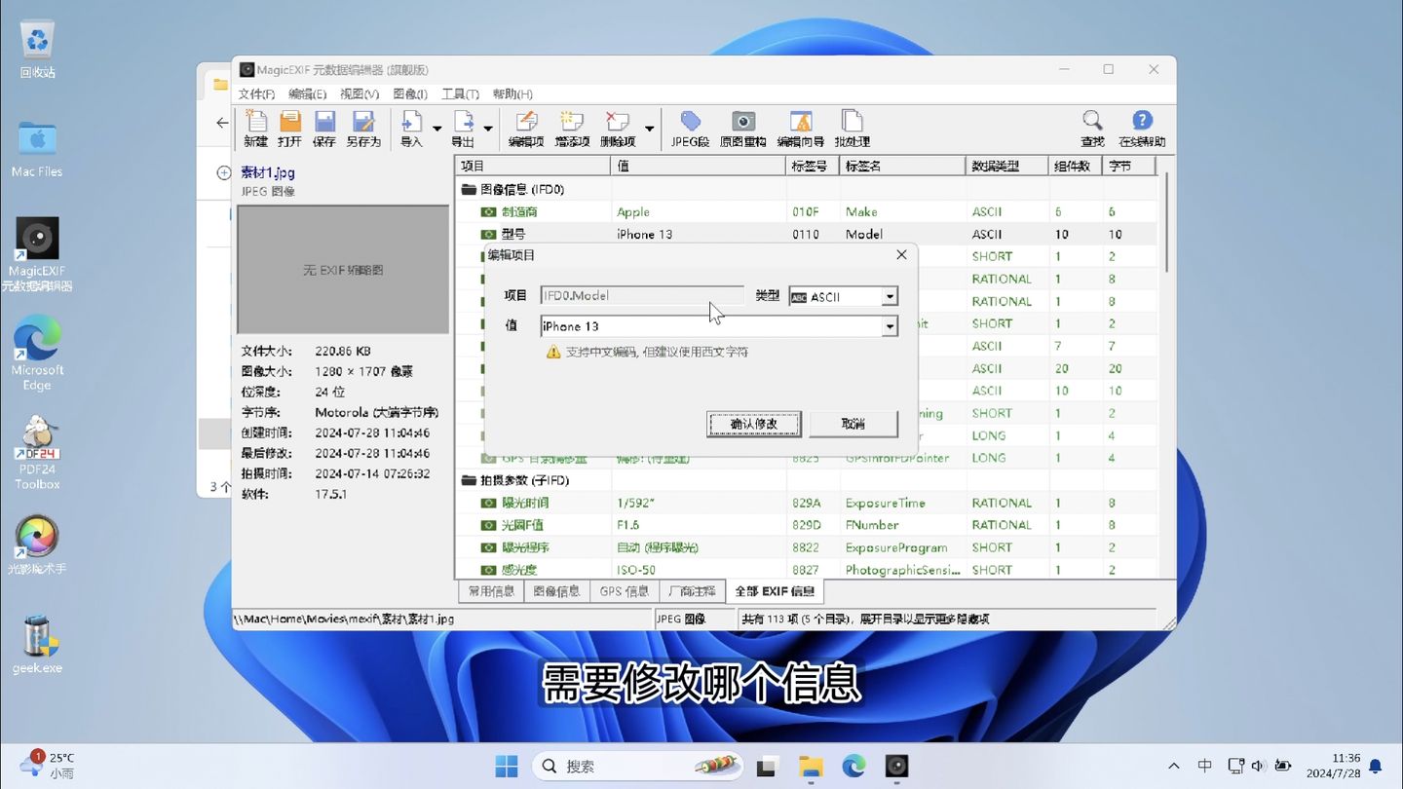Open the Microsoft Edge desktop shortcut
1403x789 pixels.
point(37,353)
